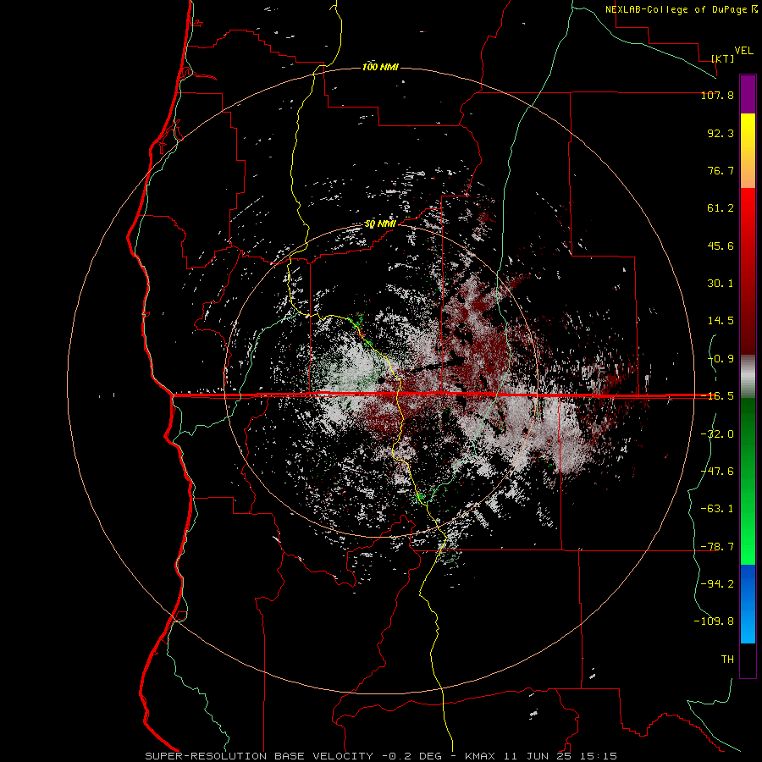Viewport: 762px width, 762px height.
Task: Select the 14.5 velocity scale value
Action: 721,321
